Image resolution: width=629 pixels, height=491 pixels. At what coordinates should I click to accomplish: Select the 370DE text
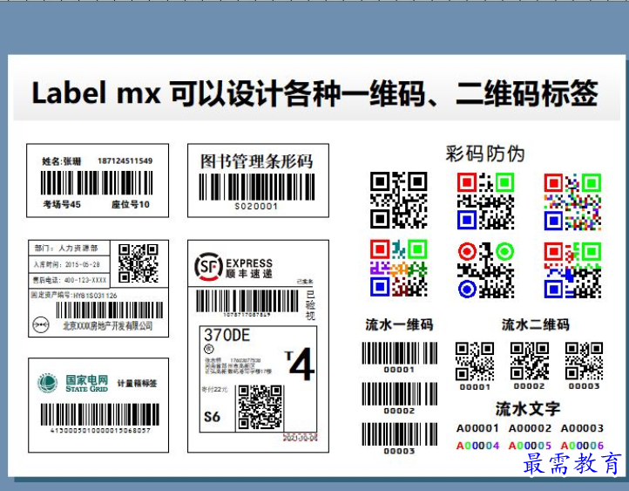pos(227,335)
